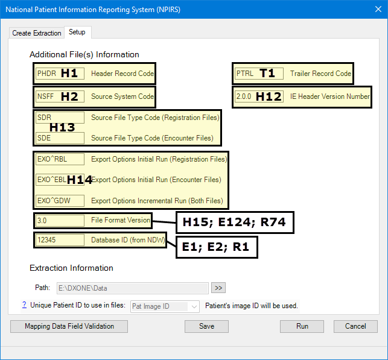Close the NPIRS dialog window
388x360 pixels.
[x=378, y=9]
